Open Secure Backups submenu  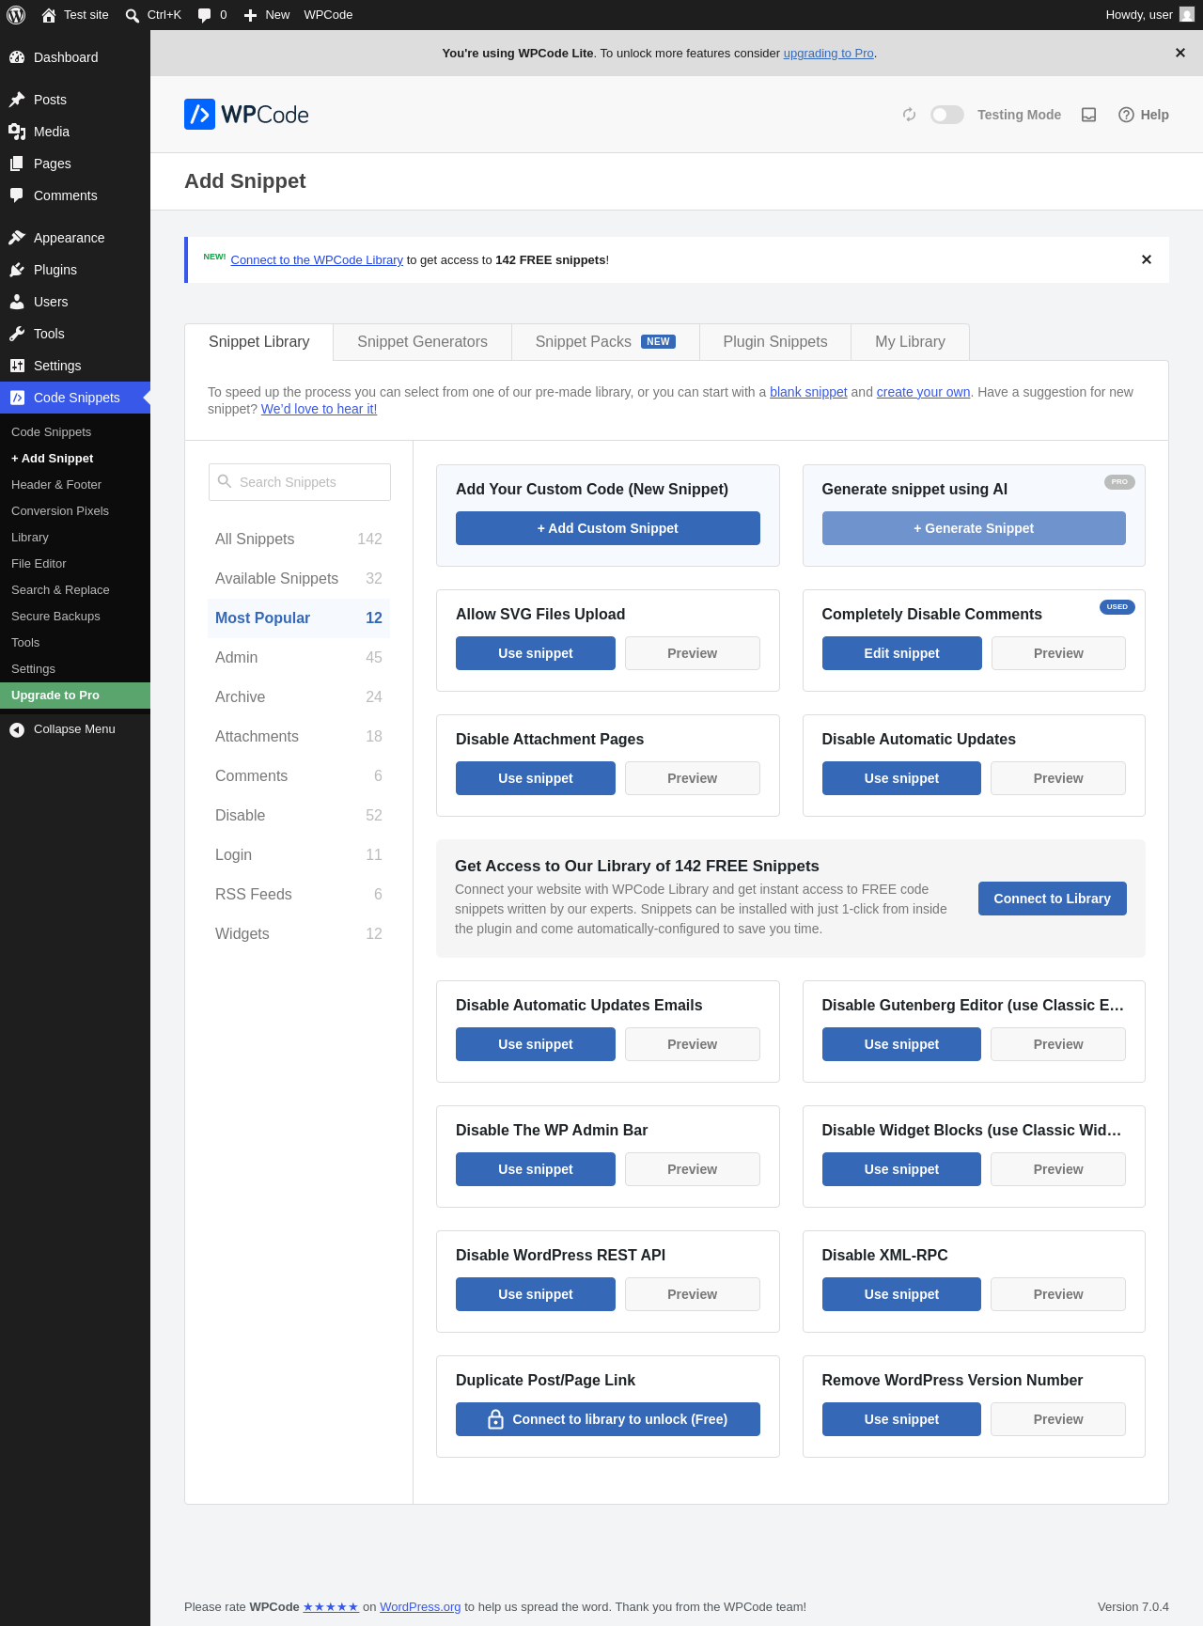[75, 617]
